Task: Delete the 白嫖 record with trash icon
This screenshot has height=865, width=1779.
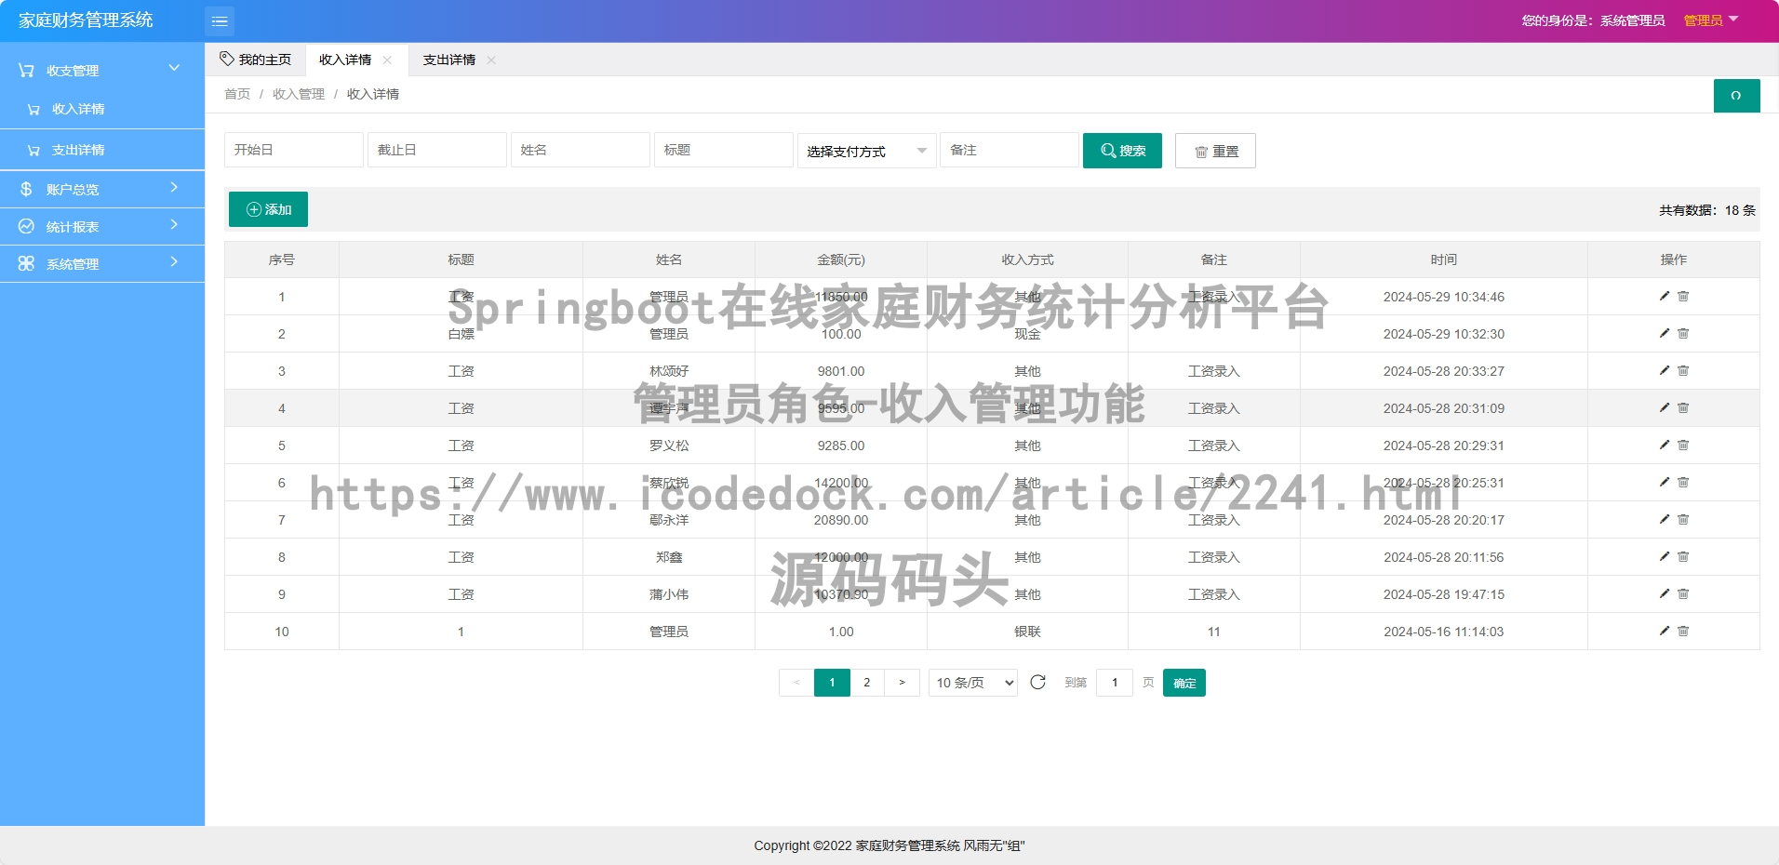Action: click(1683, 333)
